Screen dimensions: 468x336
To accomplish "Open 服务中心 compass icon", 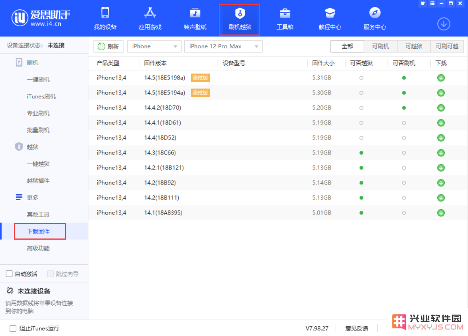I will point(375,13).
